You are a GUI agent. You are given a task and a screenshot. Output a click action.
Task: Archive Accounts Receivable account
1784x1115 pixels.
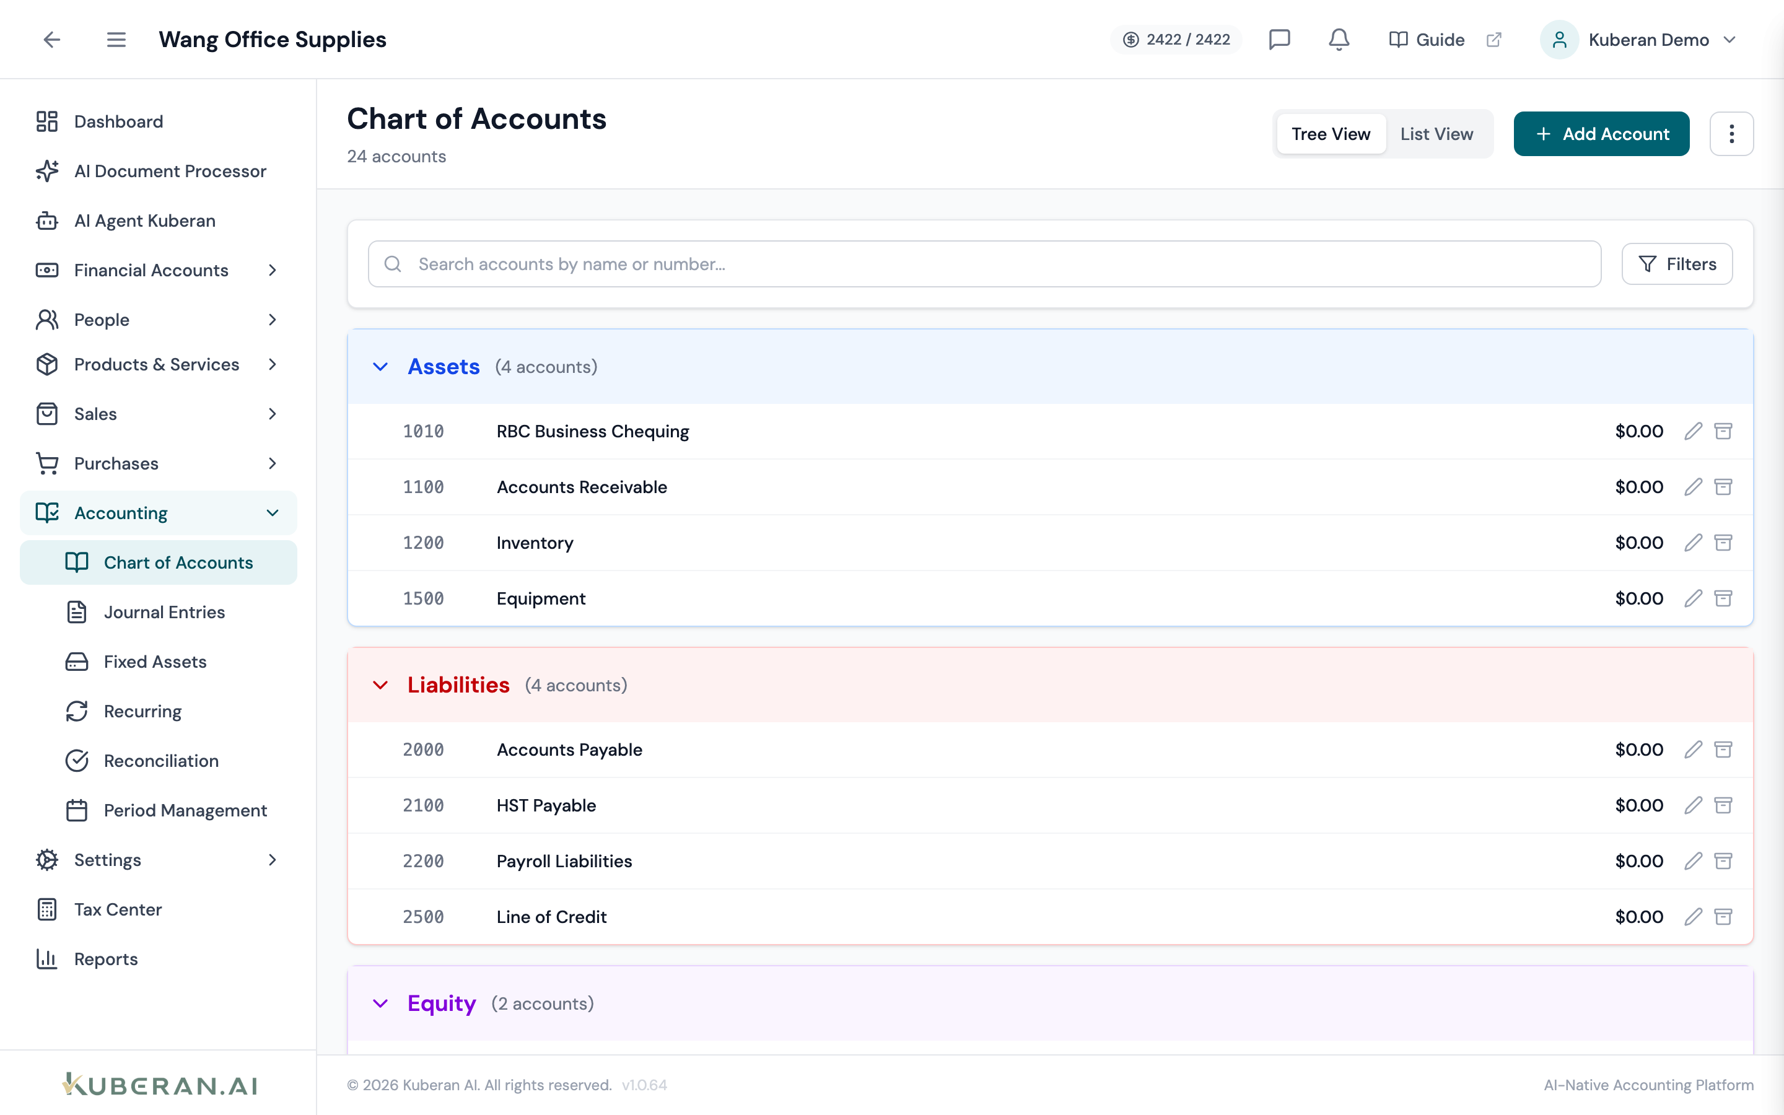1723,487
